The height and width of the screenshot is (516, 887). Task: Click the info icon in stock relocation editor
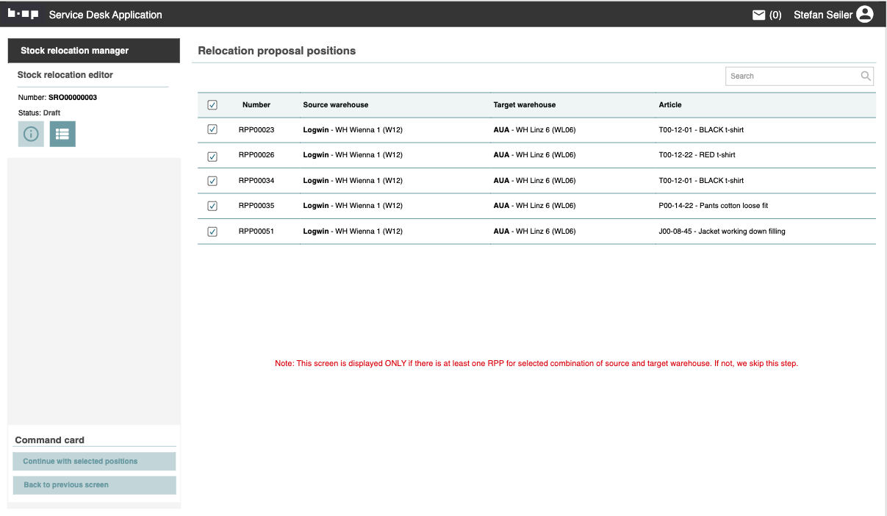pos(31,134)
